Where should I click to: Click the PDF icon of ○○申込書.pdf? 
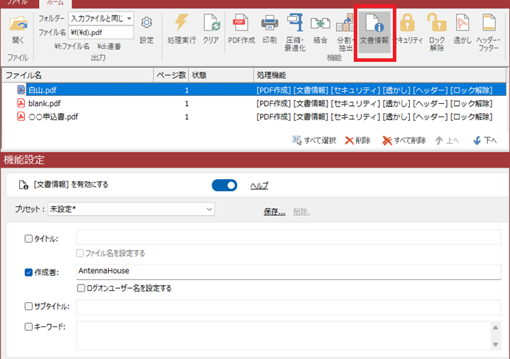(21, 116)
